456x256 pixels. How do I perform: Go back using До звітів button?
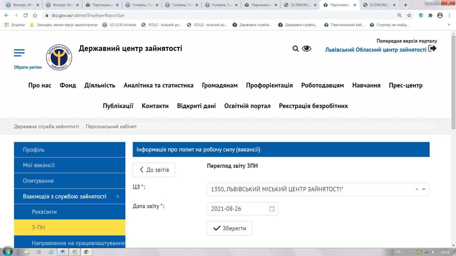point(154,170)
